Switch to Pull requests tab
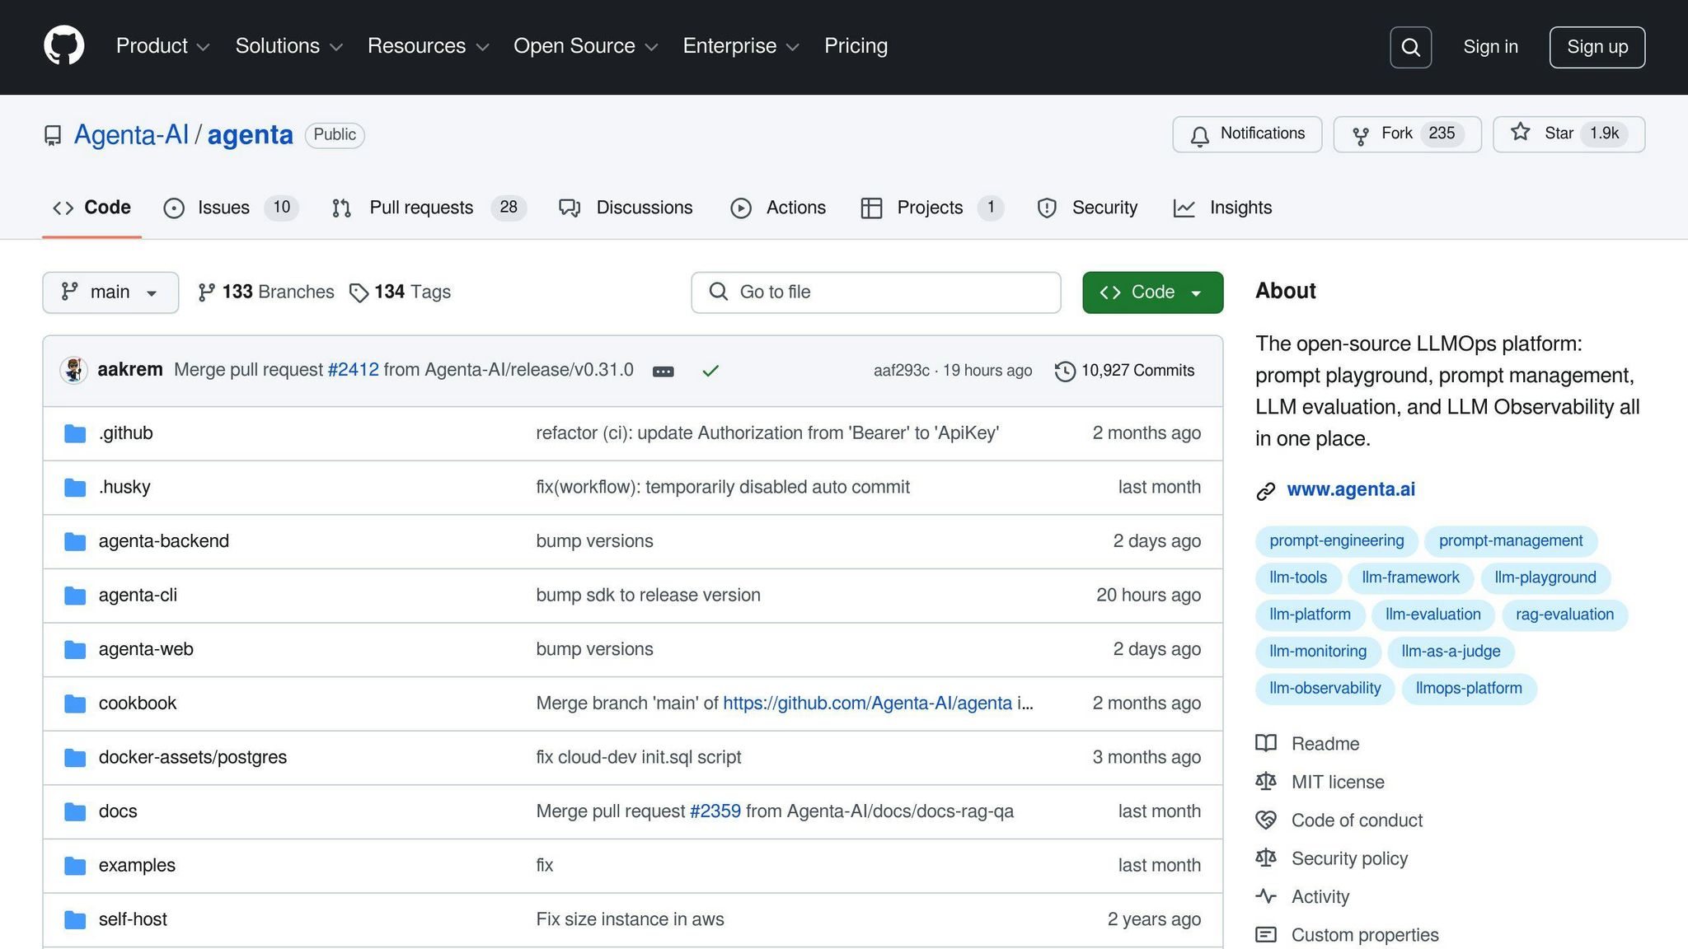This screenshot has width=1688, height=949. pyautogui.click(x=420, y=208)
